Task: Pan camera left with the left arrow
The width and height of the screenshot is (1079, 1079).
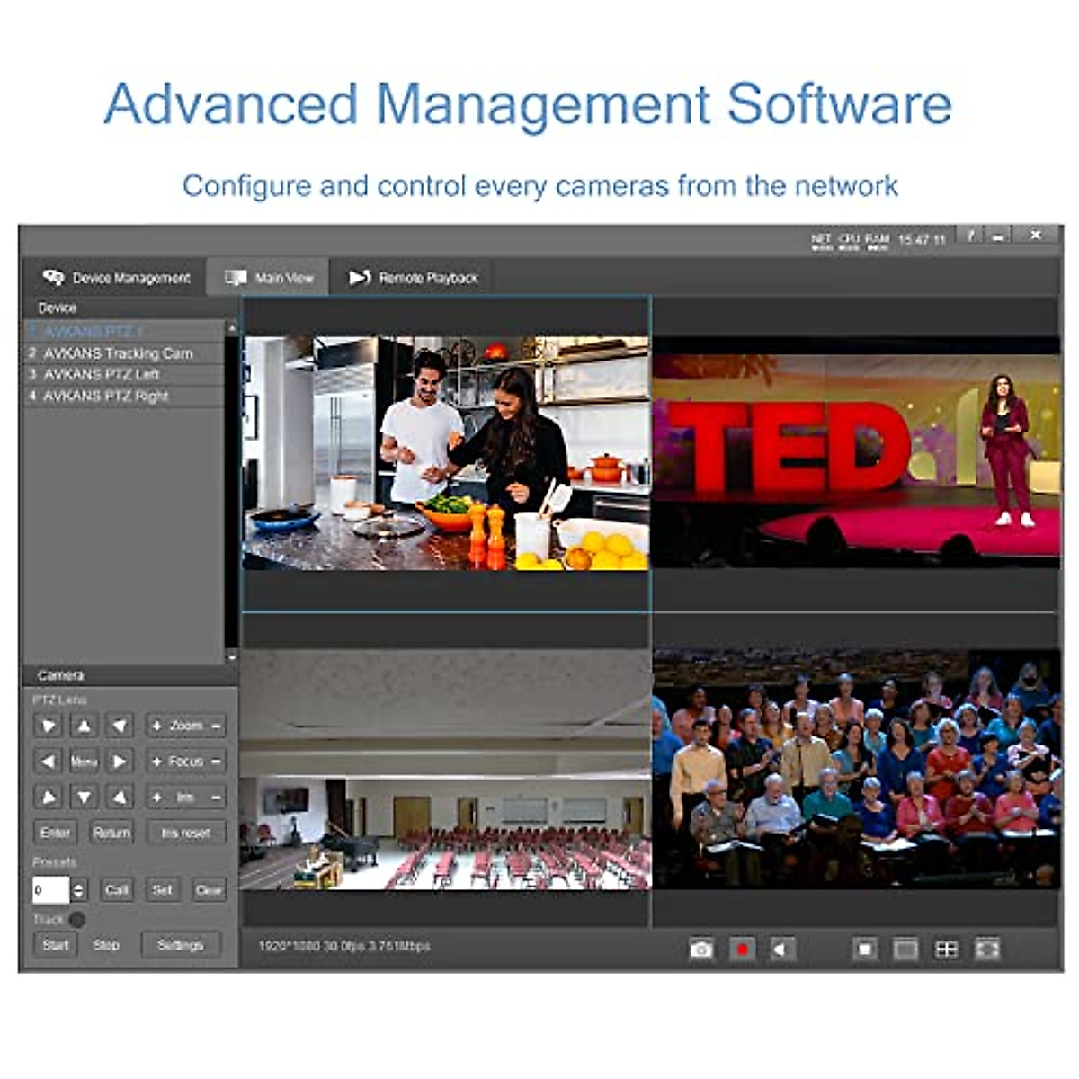Action: click(49, 762)
